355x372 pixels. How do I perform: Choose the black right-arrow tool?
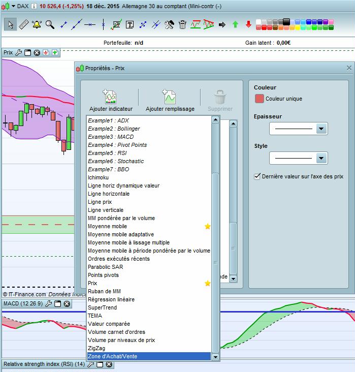[x=222, y=25]
